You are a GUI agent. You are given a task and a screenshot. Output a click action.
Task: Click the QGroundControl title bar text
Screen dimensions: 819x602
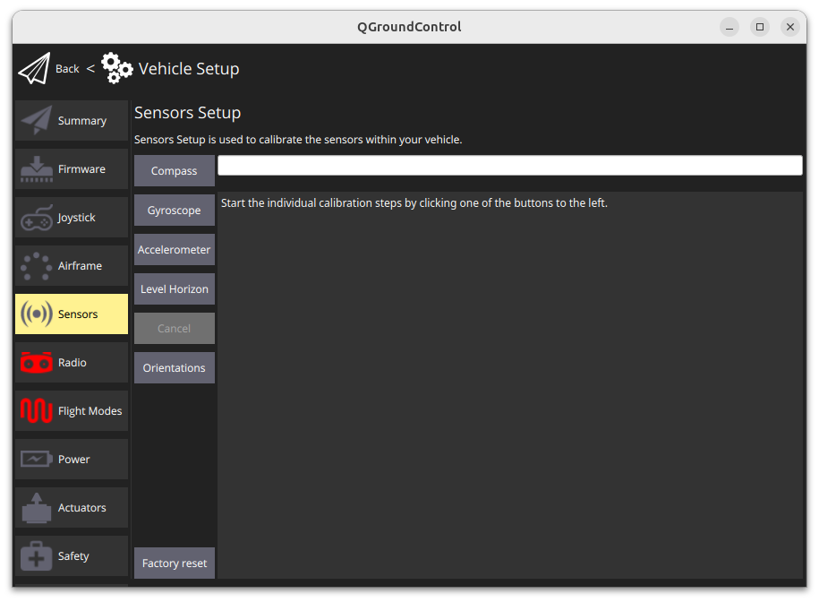click(x=410, y=27)
